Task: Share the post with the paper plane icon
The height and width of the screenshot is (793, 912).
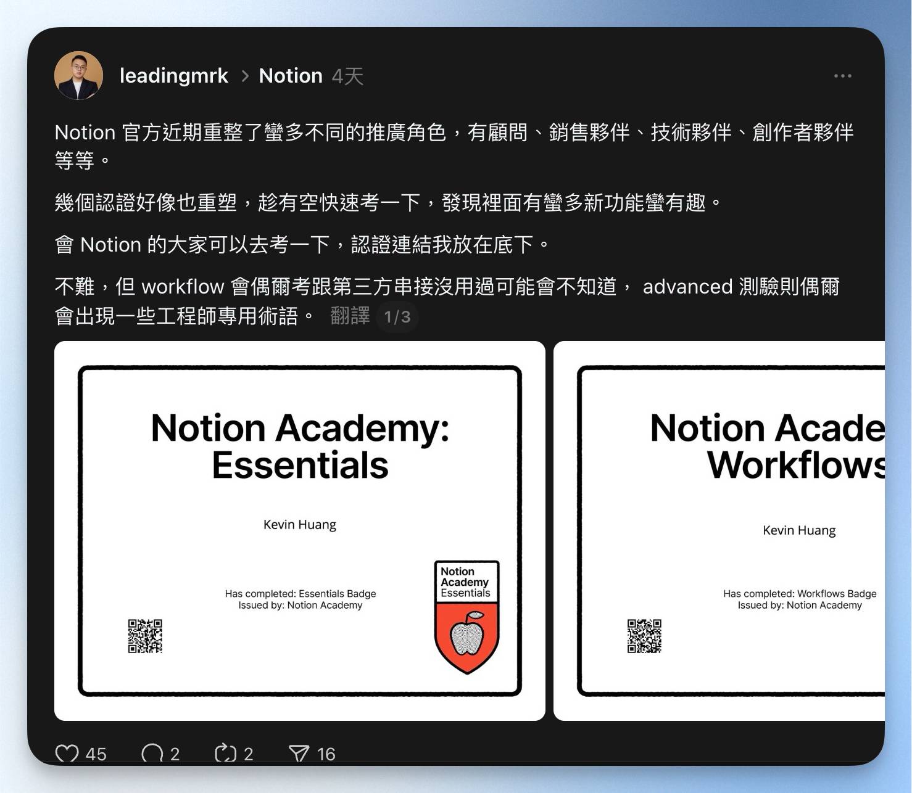Action: tap(299, 754)
